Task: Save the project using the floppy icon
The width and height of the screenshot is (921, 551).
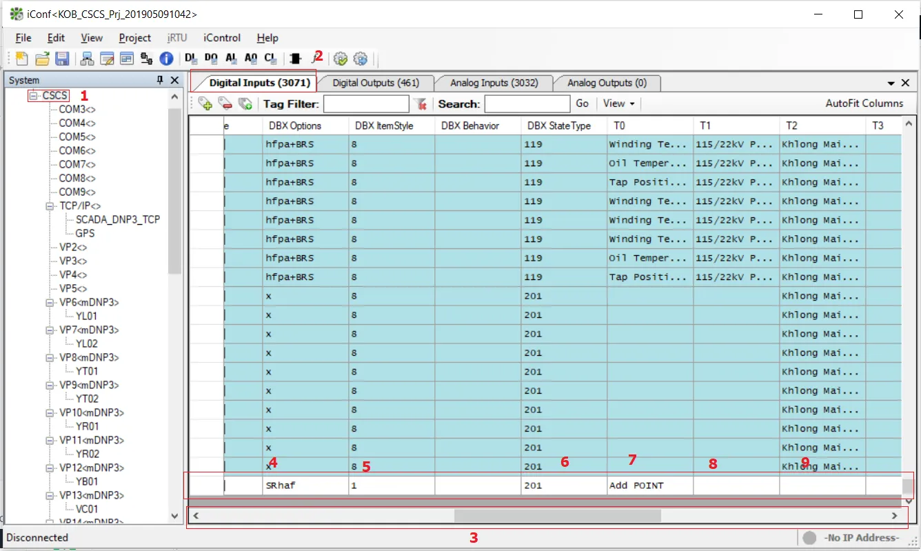Action: 62,59
